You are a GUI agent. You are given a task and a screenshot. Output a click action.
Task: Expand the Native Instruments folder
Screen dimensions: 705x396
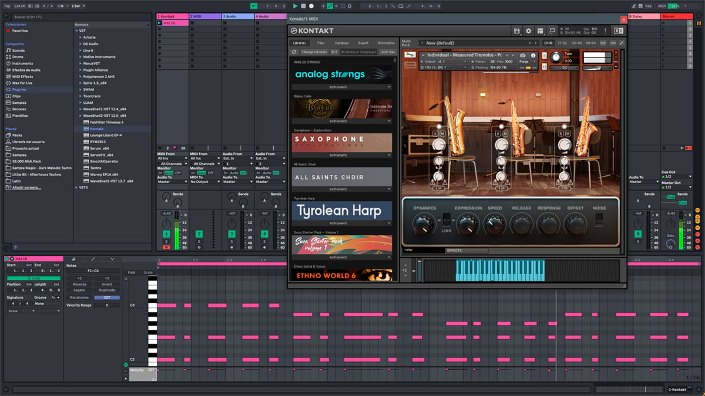tap(80, 57)
